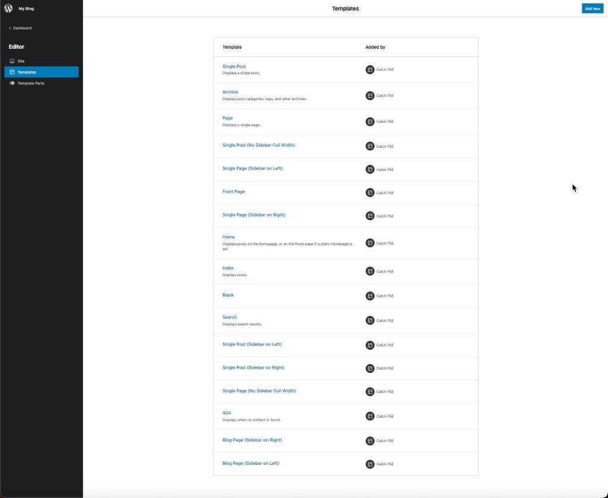This screenshot has height=498, width=608.
Task: Click the Add New button
Action: [592, 8]
